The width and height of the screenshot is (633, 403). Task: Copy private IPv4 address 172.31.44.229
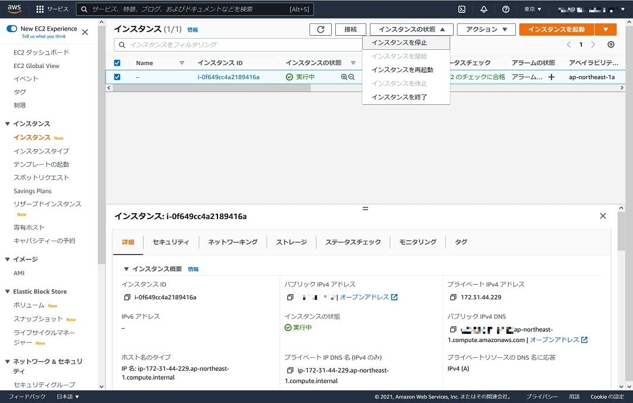pyautogui.click(x=453, y=298)
